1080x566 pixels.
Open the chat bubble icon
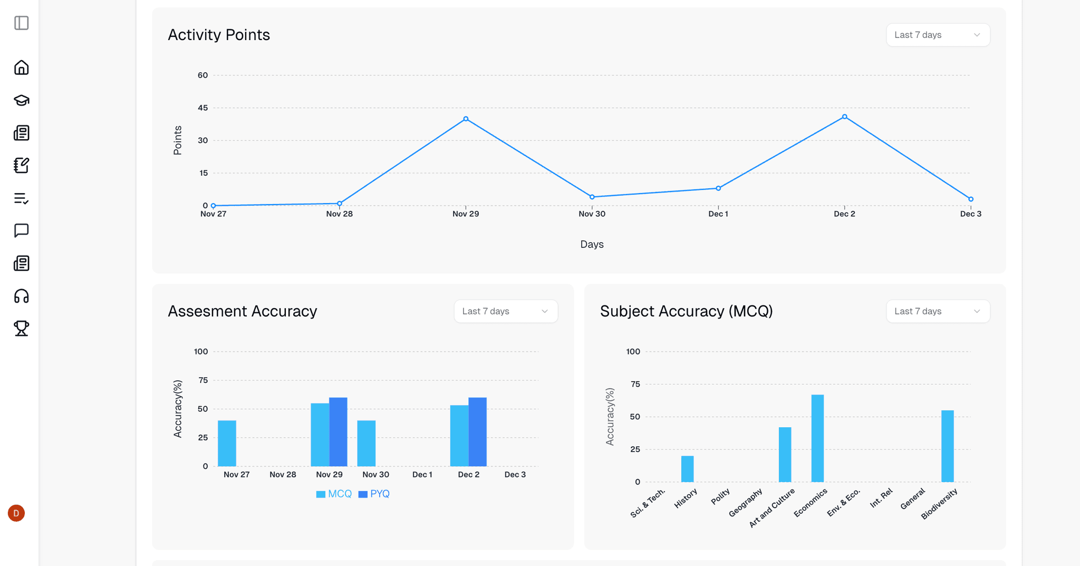pyautogui.click(x=21, y=231)
